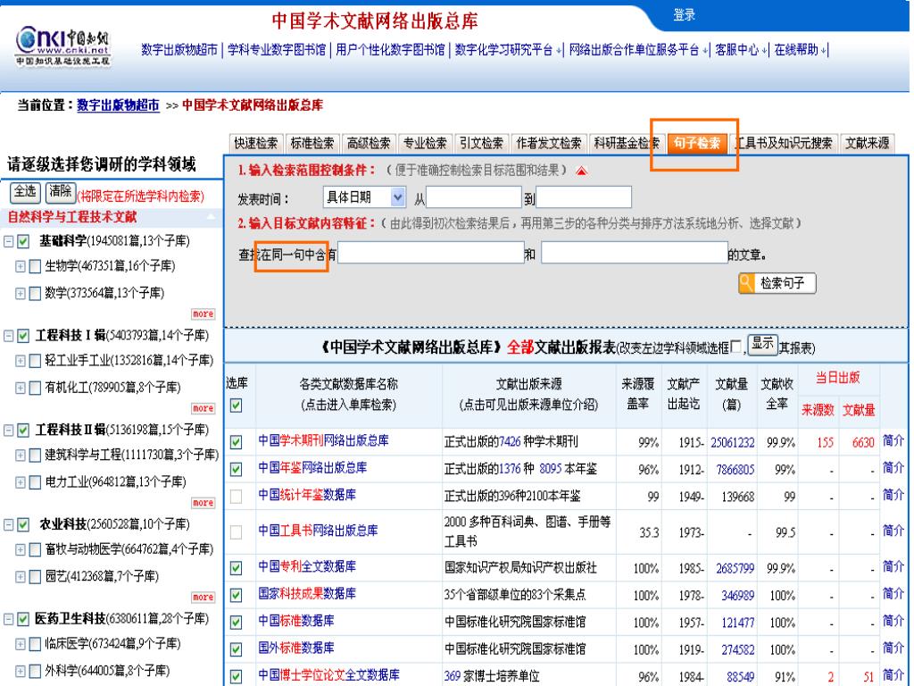This screenshot has height=686, width=914.
Task: Expand the 数学 tree node
Action: pos(21,293)
